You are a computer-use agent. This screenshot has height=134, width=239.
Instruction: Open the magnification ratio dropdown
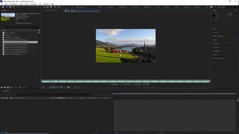point(45,87)
